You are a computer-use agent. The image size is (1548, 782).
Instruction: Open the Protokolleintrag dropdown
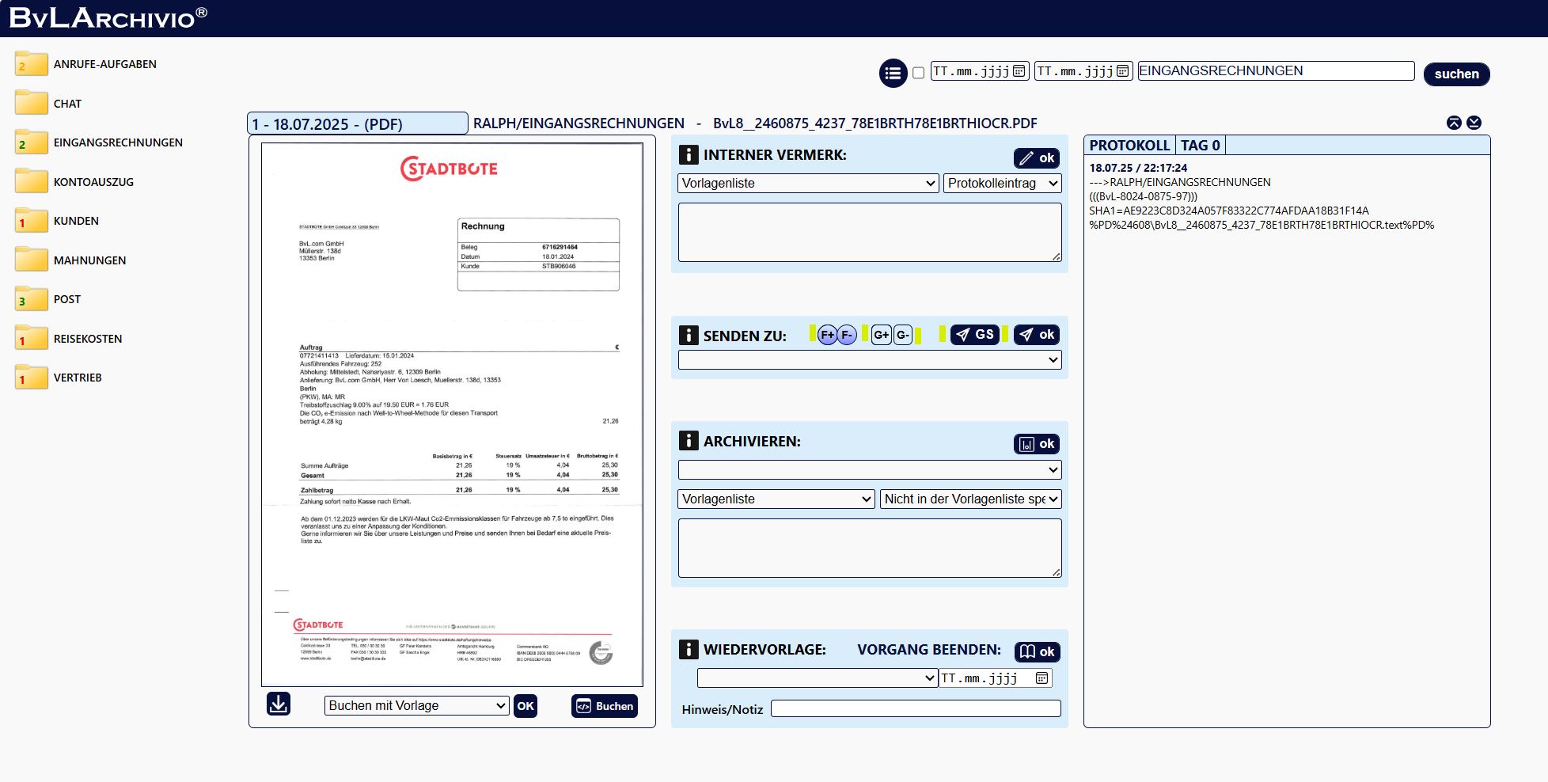coord(1002,184)
